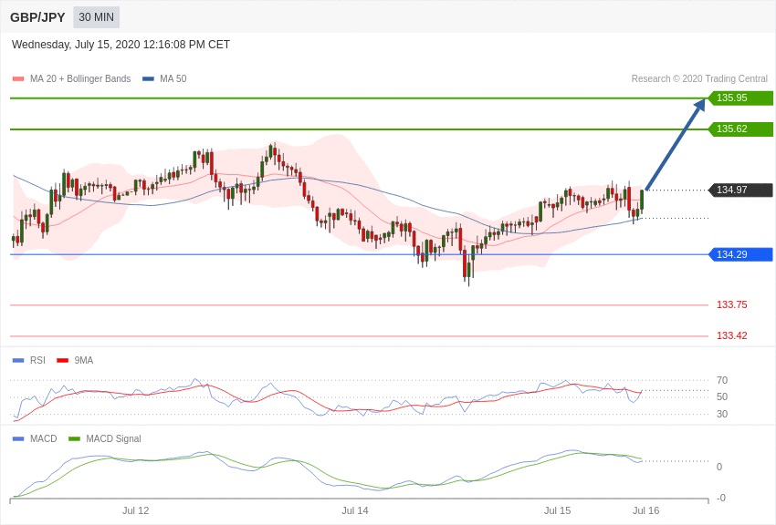
Task: Click the Jul 16 date marker on timeline
Action: point(645,510)
